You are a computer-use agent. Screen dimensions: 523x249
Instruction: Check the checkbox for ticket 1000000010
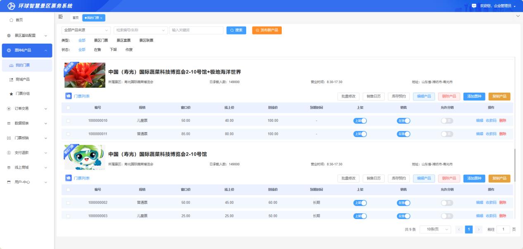click(68, 121)
